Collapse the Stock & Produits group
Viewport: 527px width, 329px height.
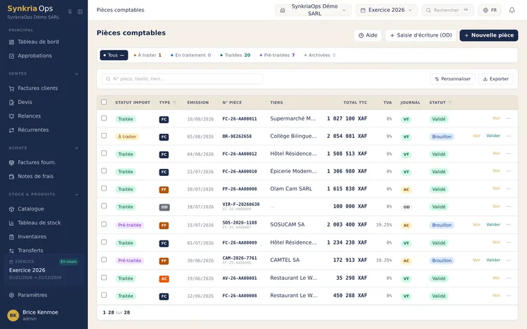(77, 195)
